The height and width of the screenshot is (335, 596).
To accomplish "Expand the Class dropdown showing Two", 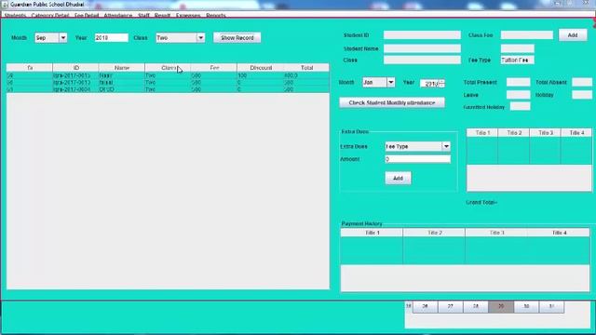I will pyautogui.click(x=200, y=37).
